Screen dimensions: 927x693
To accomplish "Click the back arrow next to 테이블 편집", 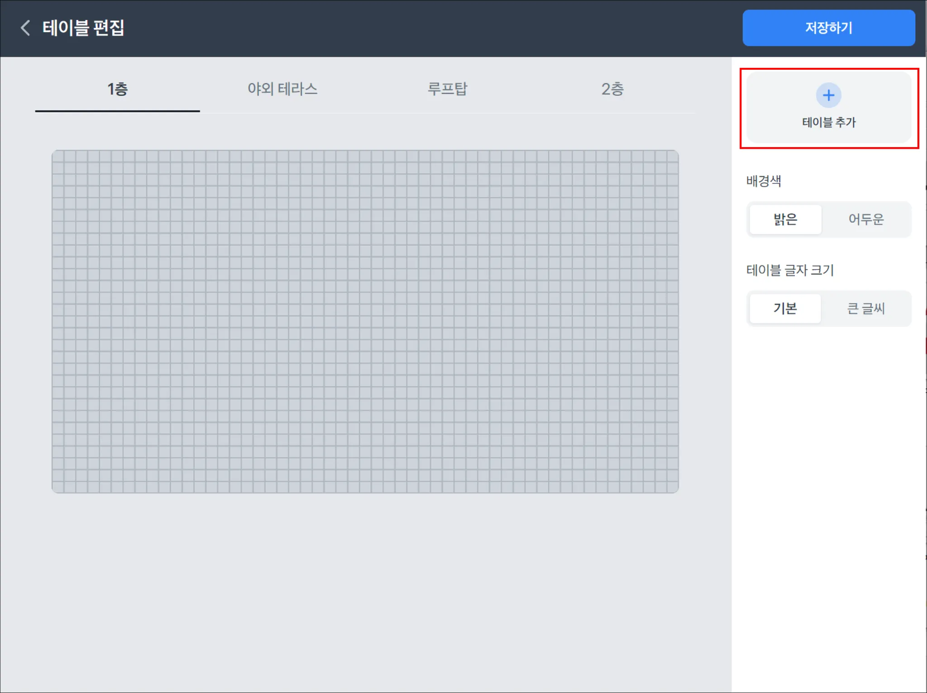I will pyautogui.click(x=25, y=28).
